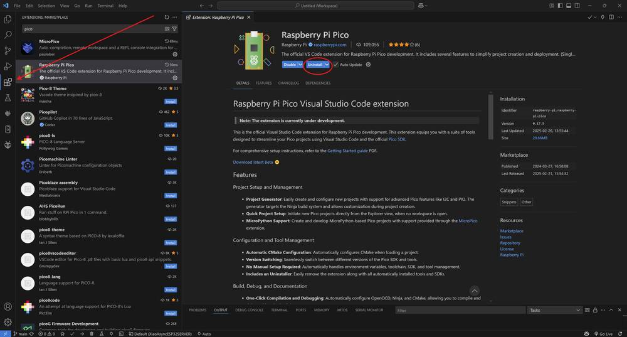The height and width of the screenshot is (337, 627).
Task: Expand the Uninstall button dropdown arrow
Action: [x=327, y=65]
